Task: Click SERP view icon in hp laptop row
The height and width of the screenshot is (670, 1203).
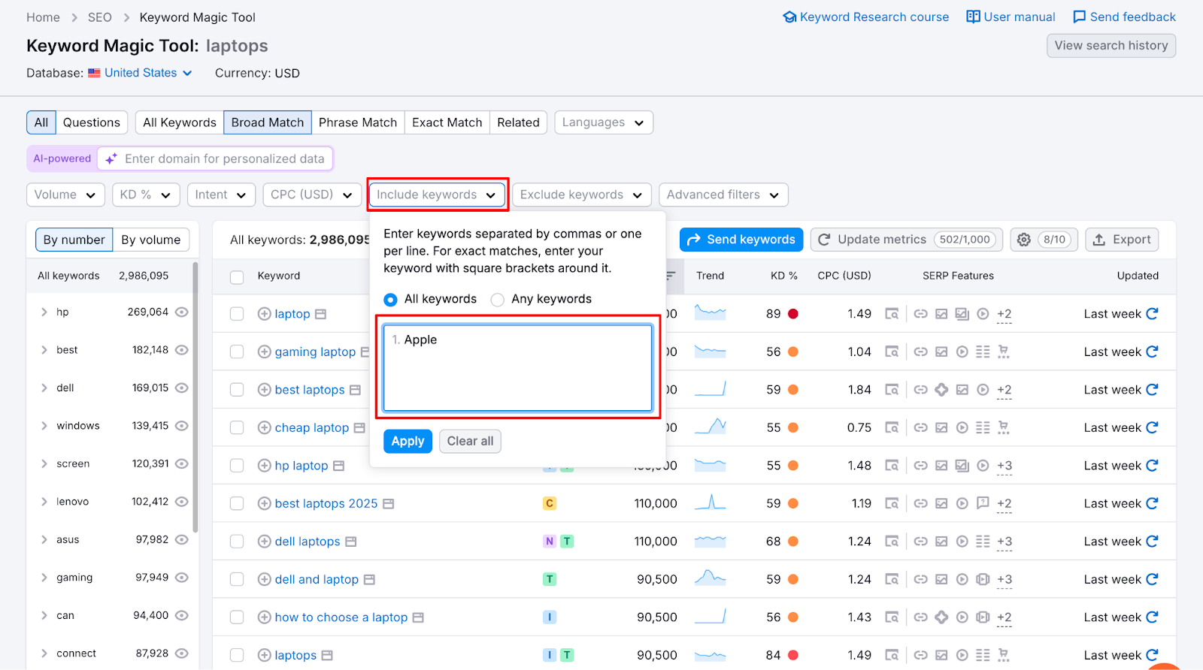Action: pyautogui.click(x=892, y=466)
